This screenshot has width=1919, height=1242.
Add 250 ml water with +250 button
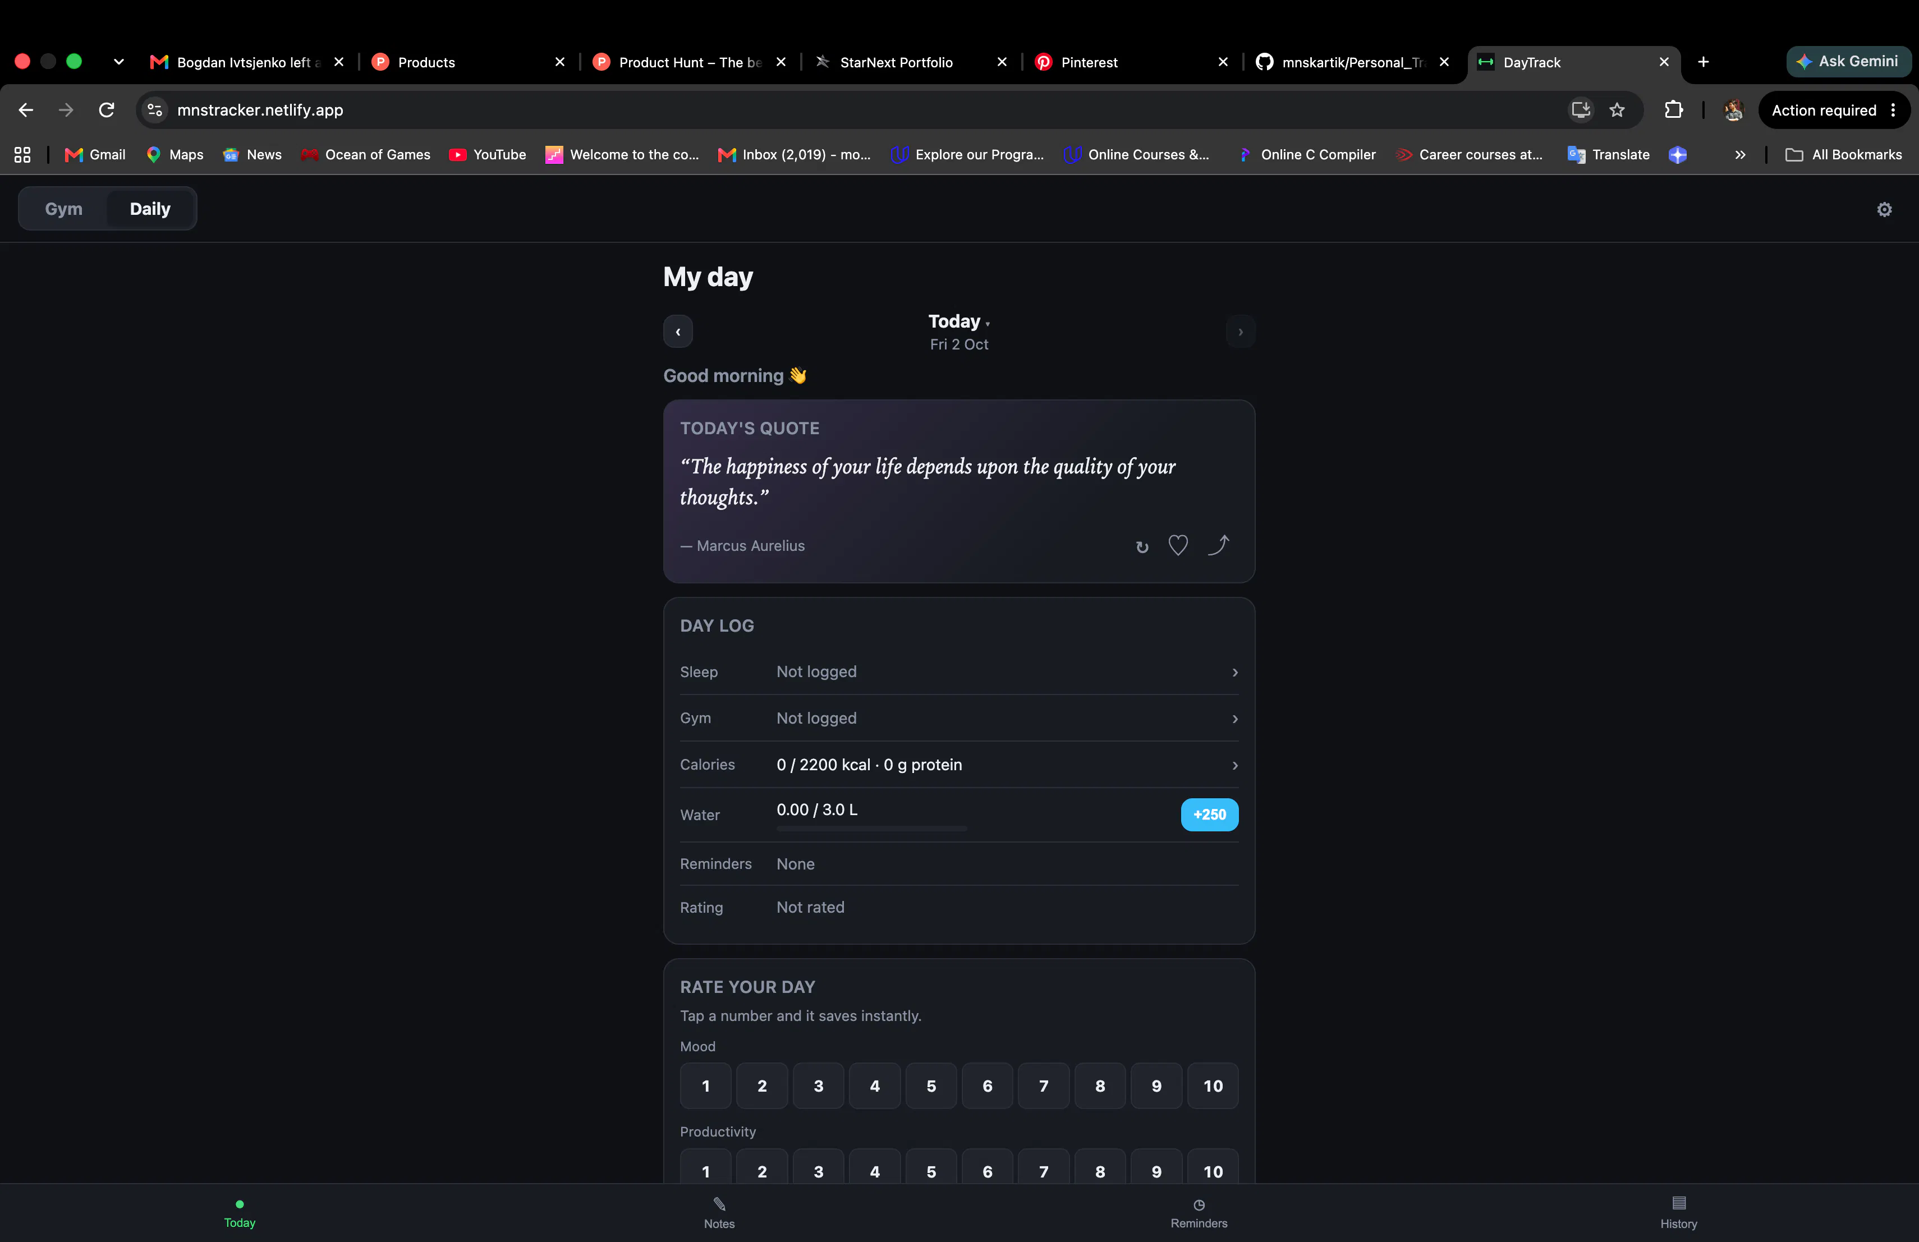(1209, 815)
